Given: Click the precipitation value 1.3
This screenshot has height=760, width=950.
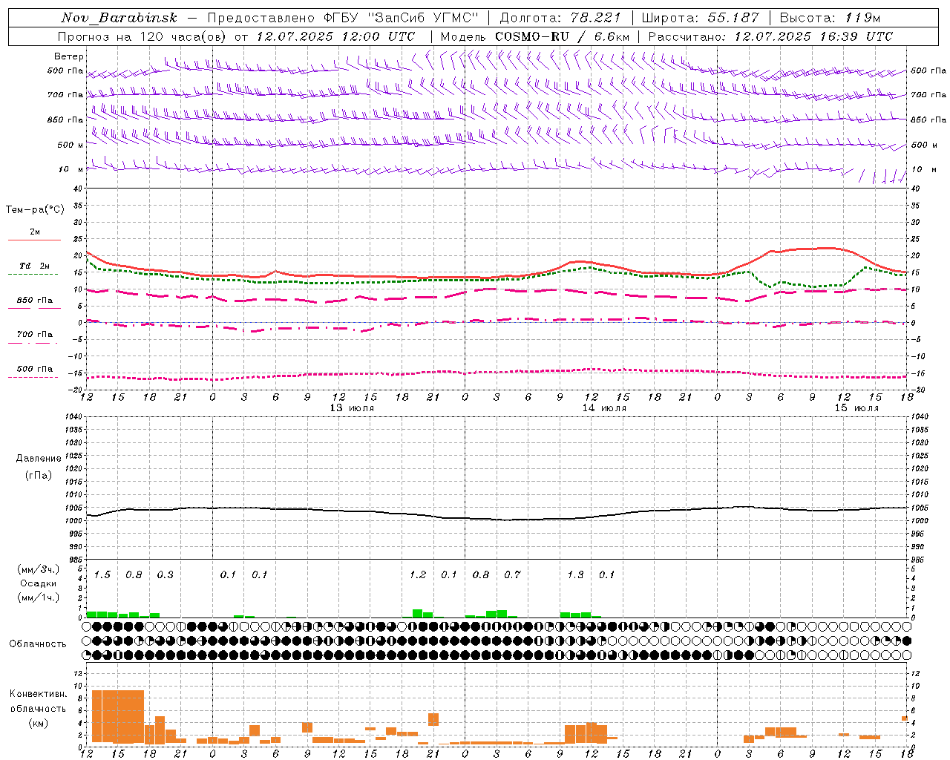Looking at the screenshot, I should pyautogui.click(x=575, y=574).
